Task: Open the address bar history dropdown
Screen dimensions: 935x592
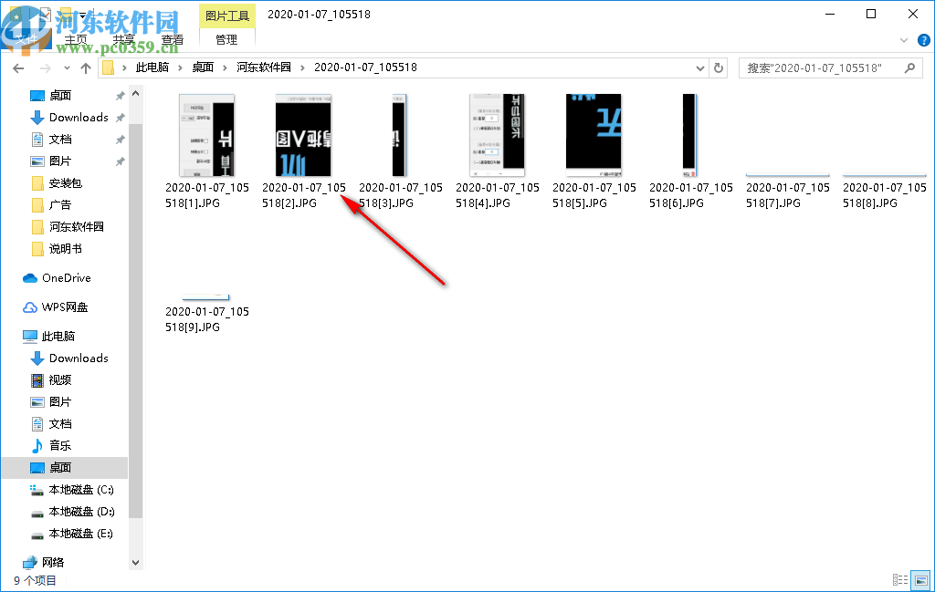Action: pos(699,67)
